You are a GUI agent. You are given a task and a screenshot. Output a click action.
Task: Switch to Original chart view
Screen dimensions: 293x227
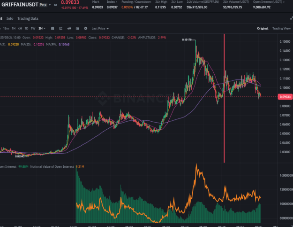(x=263, y=29)
